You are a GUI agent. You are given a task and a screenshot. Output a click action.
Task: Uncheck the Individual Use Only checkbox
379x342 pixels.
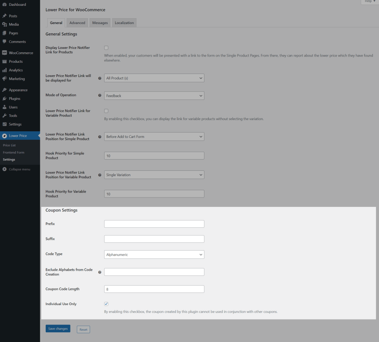click(106, 304)
